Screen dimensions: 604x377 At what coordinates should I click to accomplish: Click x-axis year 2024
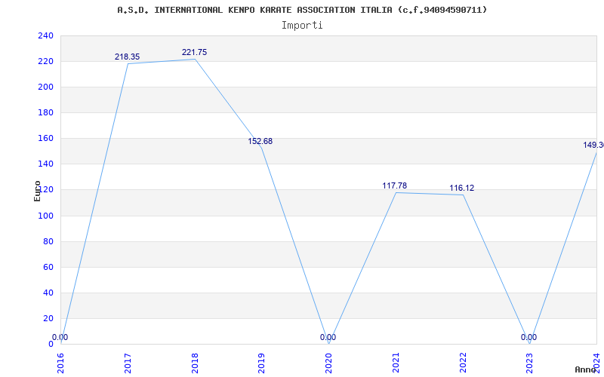click(x=597, y=363)
